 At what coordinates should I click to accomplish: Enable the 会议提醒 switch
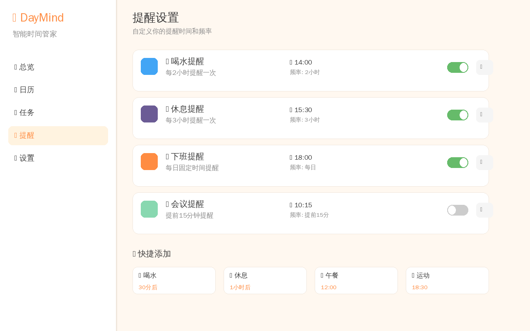tap(458, 210)
